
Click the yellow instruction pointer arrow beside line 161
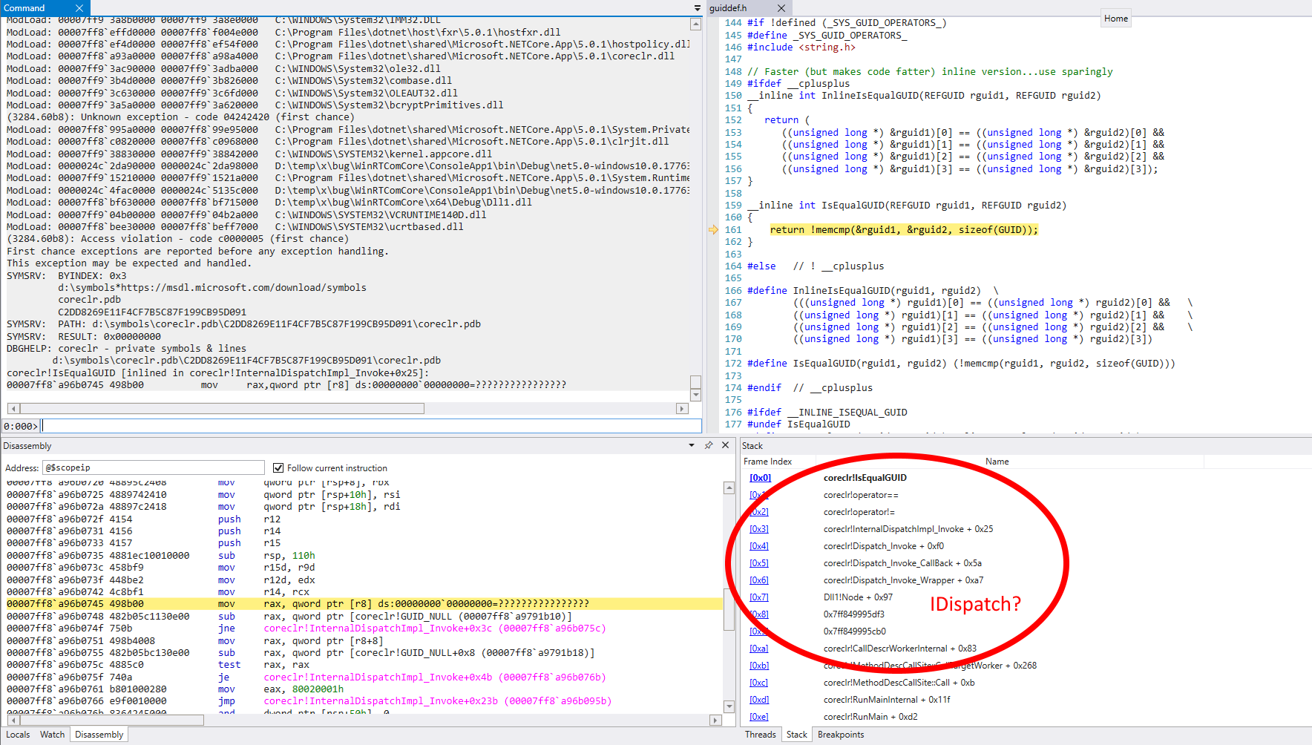(713, 229)
